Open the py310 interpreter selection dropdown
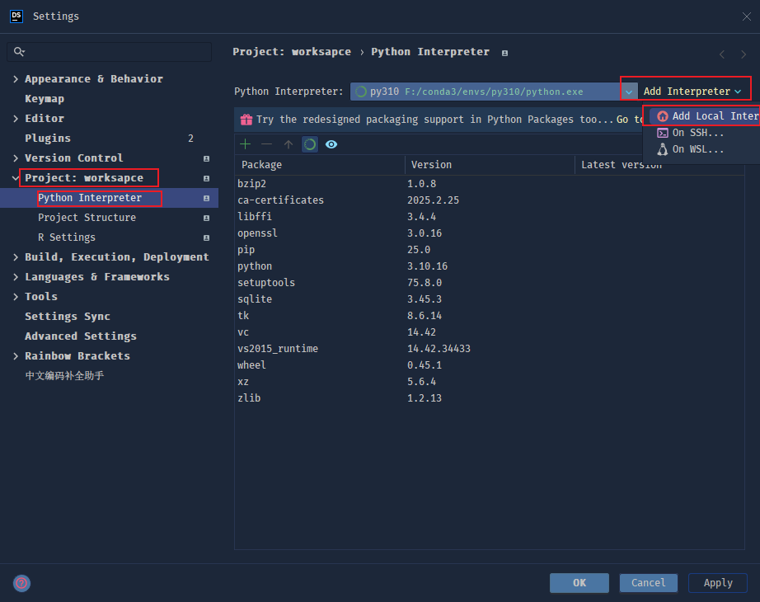Viewport: 760px width, 602px height. pos(629,91)
